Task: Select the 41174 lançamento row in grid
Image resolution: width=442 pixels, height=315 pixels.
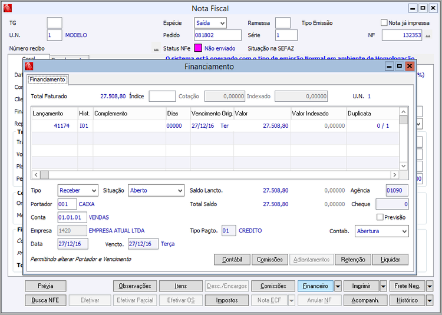Action: [61, 126]
